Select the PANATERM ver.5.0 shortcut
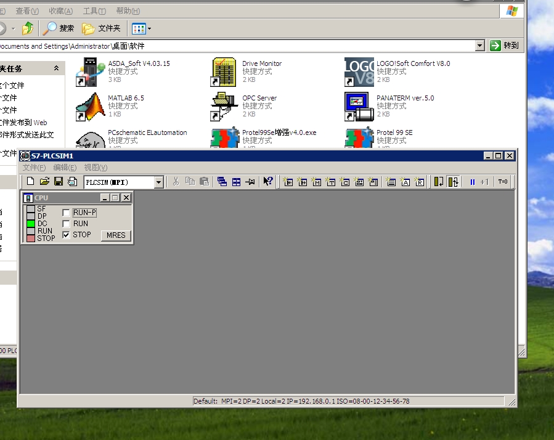This screenshot has height=440, width=554. [389, 106]
